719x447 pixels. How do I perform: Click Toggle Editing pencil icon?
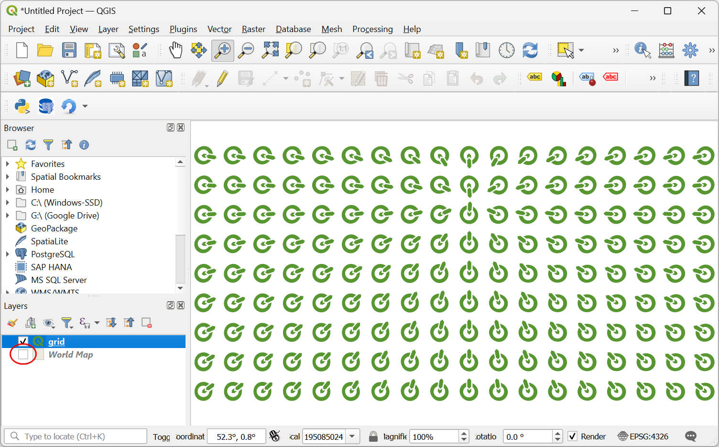click(x=222, y=78)
